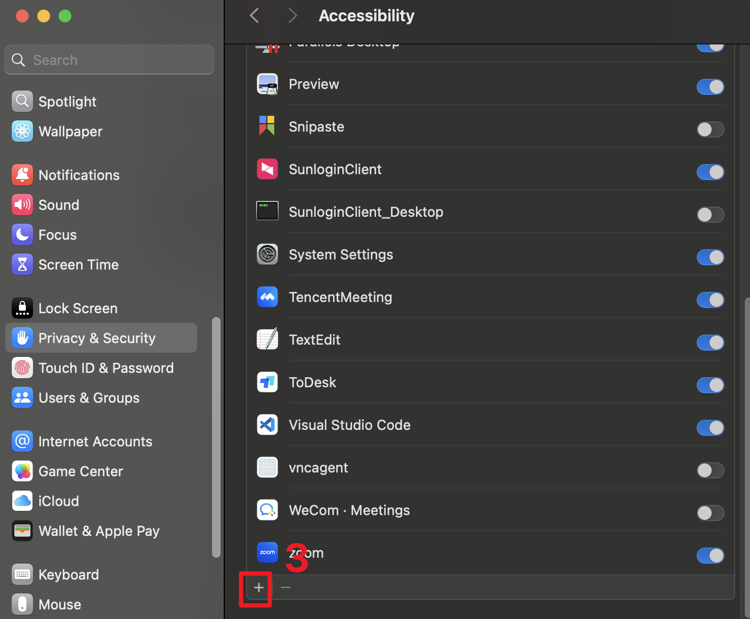
Task: Click the Search field in sidebar
Action: coord(109,60)
